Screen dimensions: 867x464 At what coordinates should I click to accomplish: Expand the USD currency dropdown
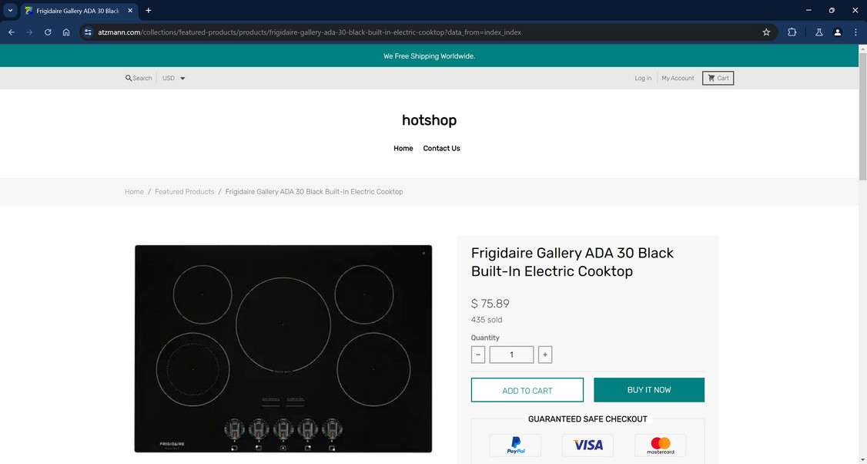click(173, 78)
